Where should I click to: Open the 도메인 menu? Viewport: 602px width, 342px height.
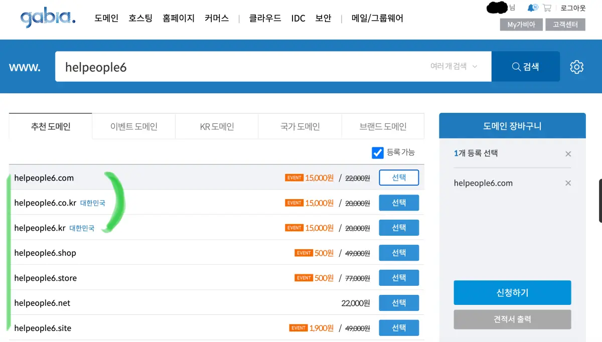tap(106, 18)
